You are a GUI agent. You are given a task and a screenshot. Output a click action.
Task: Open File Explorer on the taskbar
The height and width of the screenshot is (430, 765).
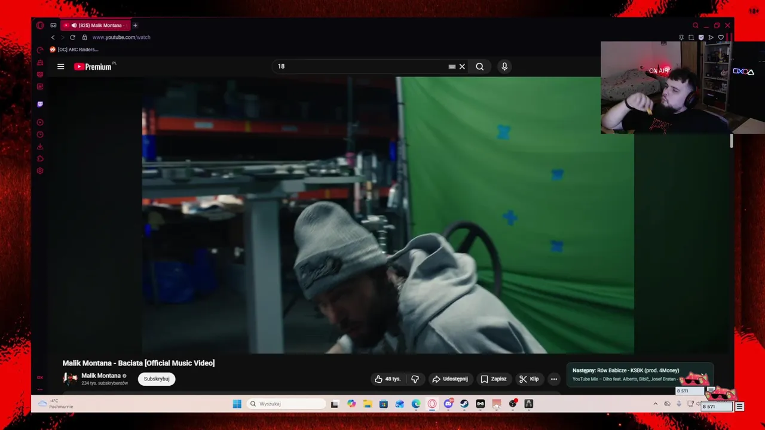(368, 404)
